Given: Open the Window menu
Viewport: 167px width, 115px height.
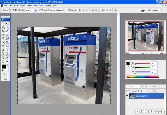Looking at the screenshot, I should 48,6.
